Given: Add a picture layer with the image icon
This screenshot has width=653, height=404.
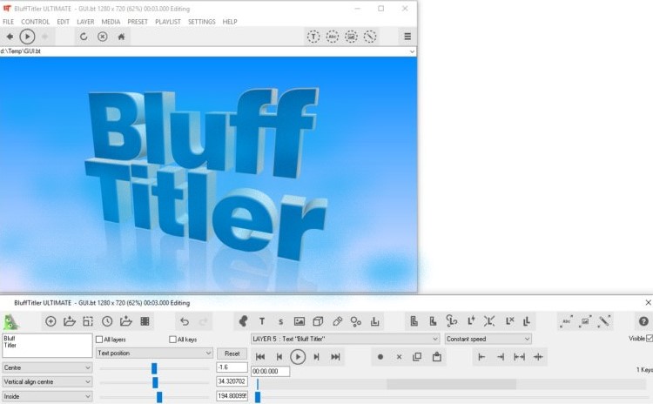Looking at the screenshot, I should coord(300,321).
